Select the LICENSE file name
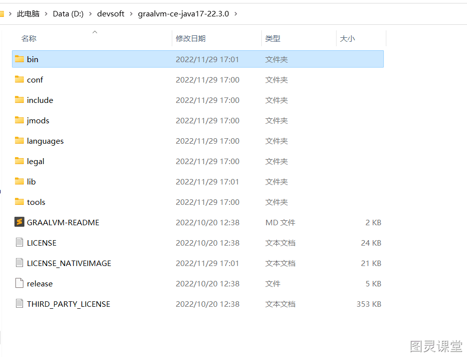This screenshot has width=467, height=357. (x=42, y=243)
